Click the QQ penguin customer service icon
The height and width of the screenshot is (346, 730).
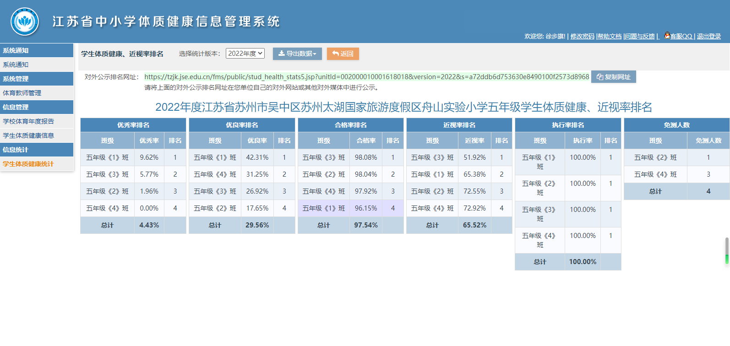667,35
